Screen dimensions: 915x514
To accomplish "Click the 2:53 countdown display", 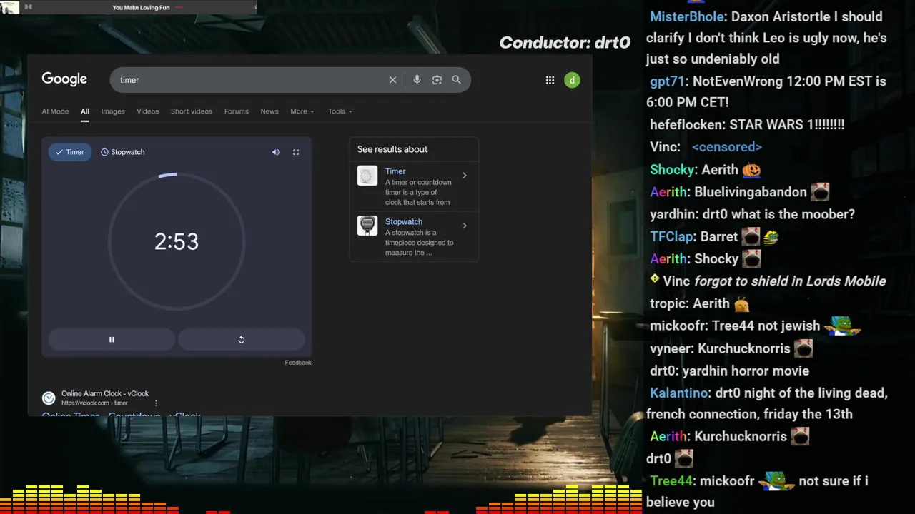I will [x=177, y=241].
